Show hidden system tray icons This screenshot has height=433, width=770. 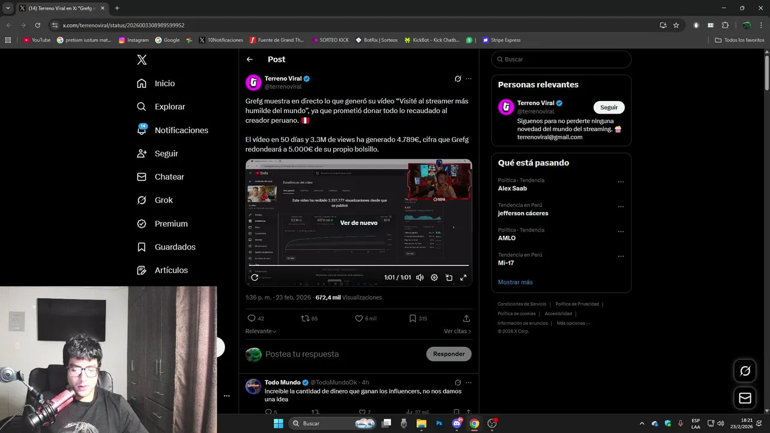pyautogui.click(x=641, y=423)
